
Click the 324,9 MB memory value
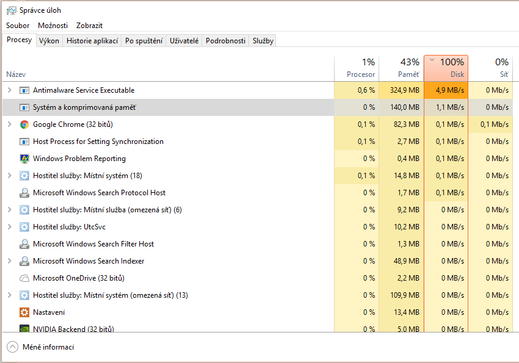[404, 90]
